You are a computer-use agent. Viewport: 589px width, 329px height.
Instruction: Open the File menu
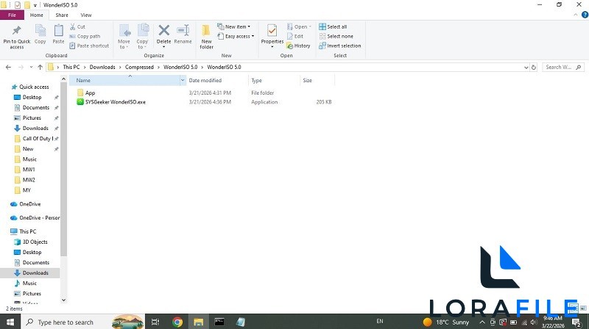pos(12,15)
